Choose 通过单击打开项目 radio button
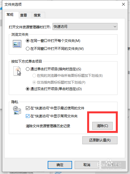 pyautogui.click(x=28, y=69)
